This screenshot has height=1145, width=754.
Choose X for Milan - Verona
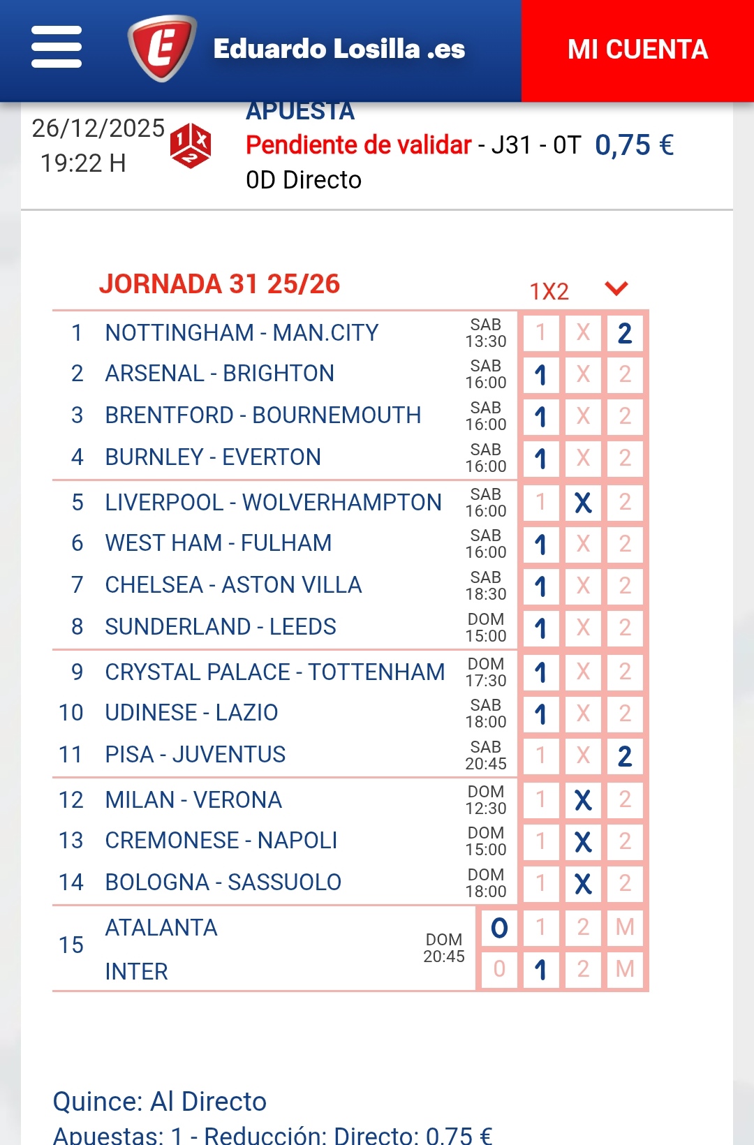(583, 799)
